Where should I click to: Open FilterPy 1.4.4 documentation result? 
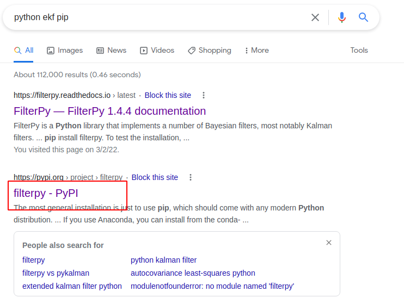(110, 111)
